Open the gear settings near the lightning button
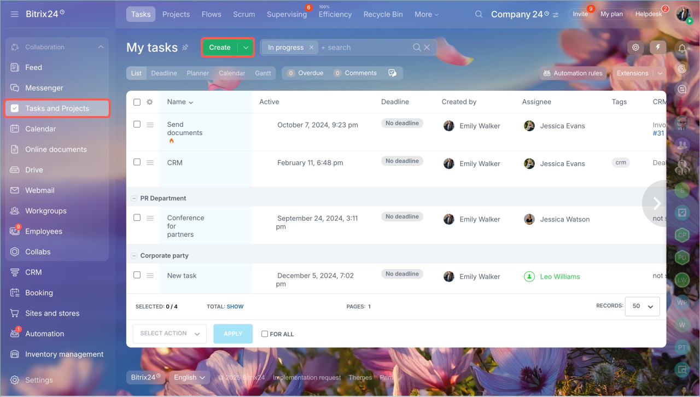Viewport: 700px width, 397px height. click(x=635, y=48)
